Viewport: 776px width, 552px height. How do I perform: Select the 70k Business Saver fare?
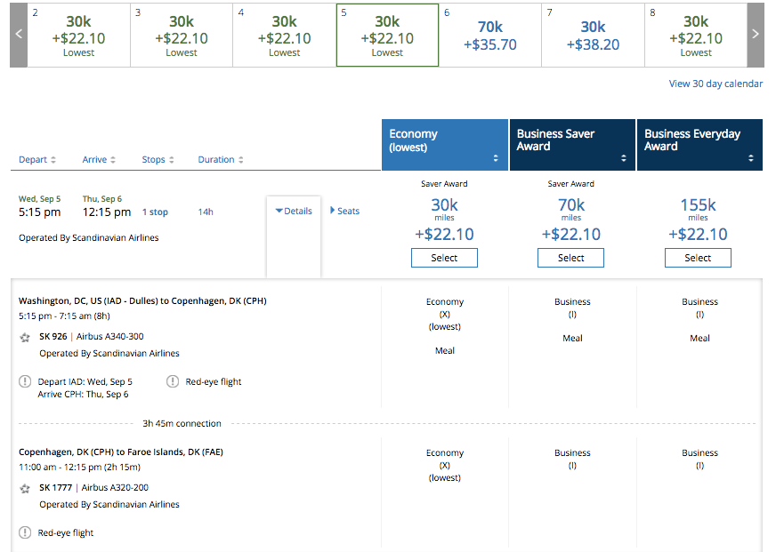[570, 258]
